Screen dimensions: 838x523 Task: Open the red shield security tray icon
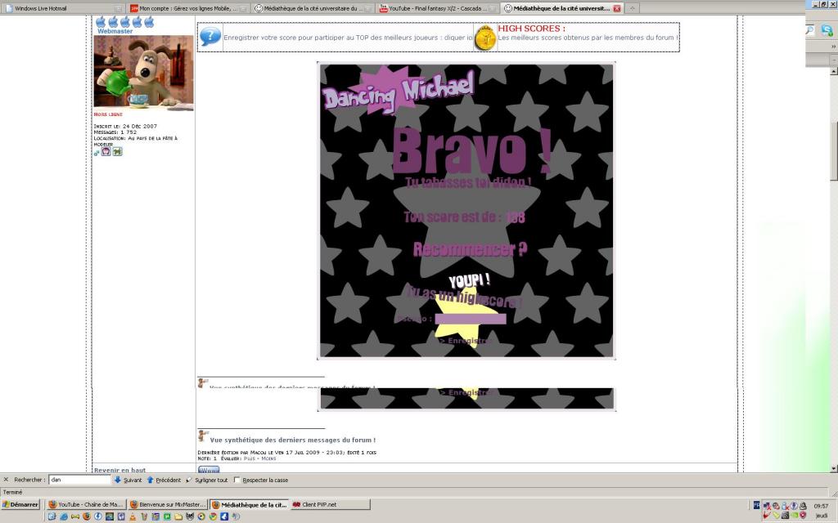(802, 515)
